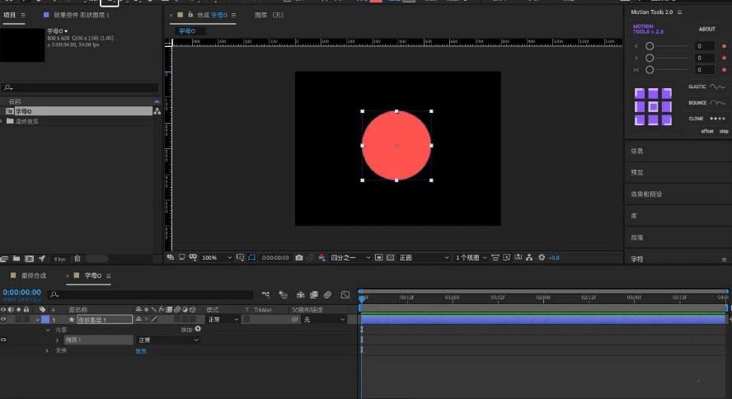This screenshot has height=399, width=732.
Task: Expand the 变换 transform property group
Action: pyautogui.click(x=48, y=350)
